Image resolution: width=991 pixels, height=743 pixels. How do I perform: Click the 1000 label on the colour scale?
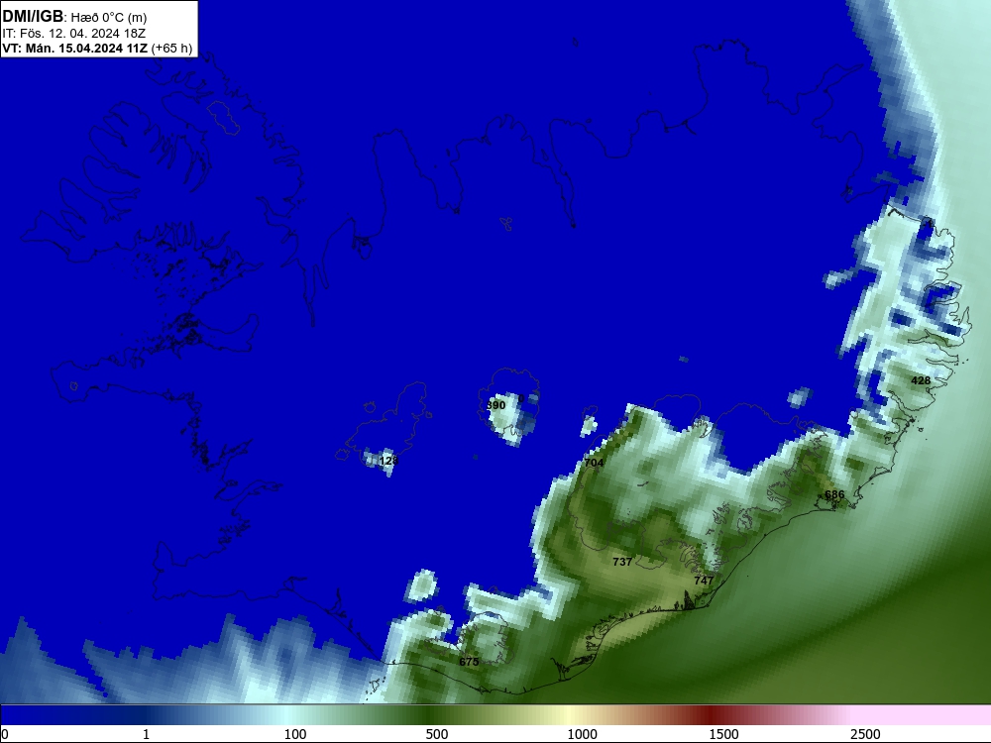582,734
